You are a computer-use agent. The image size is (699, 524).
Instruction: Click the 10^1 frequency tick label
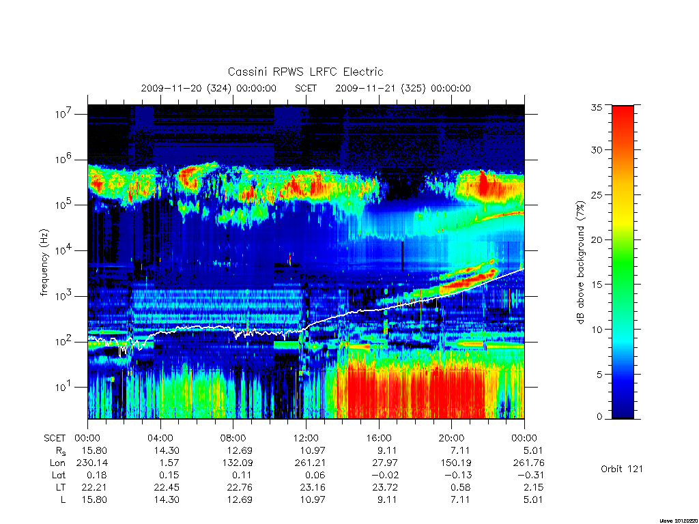point(64,387)
